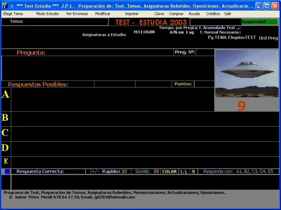Click the T. Acumulado Test label
This screenshot has width=281, height=210.
[x=220, y=28]
